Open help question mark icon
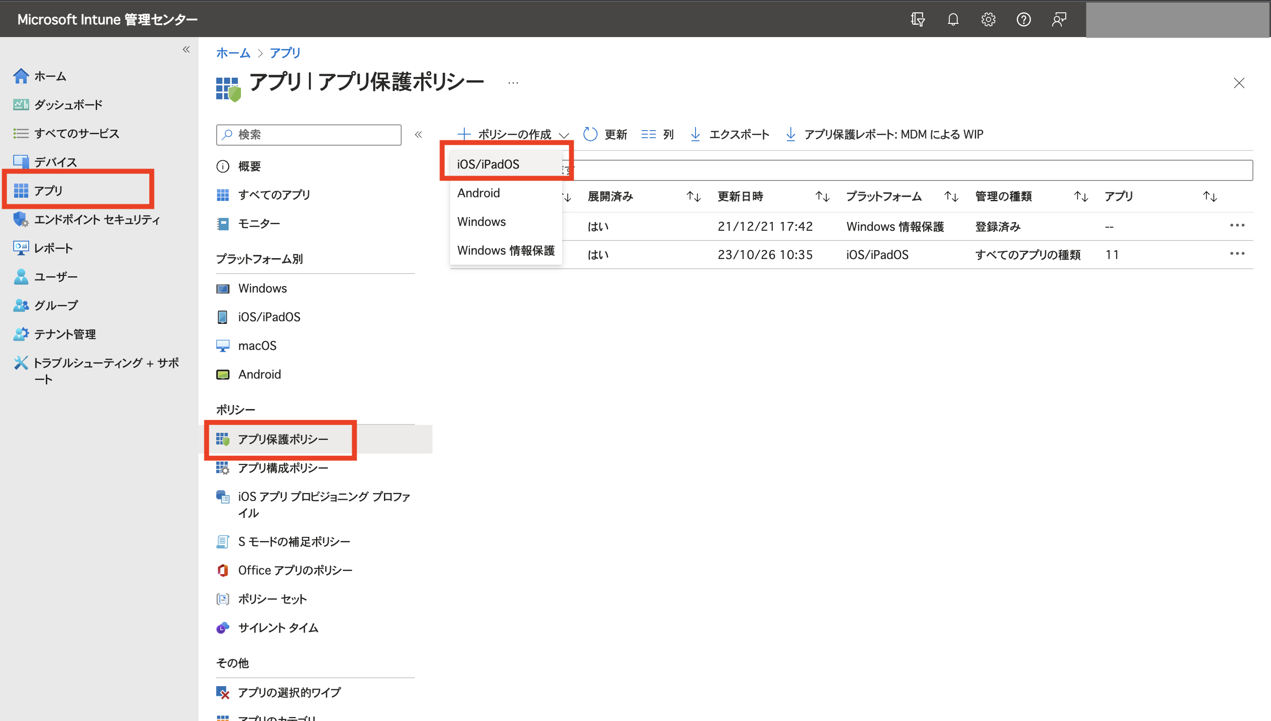 [1023, 19]
